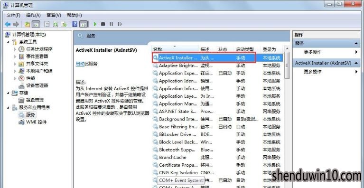364x188 pixels.
Task: Click the service list scrollbar up arrow
Action: 287,48
